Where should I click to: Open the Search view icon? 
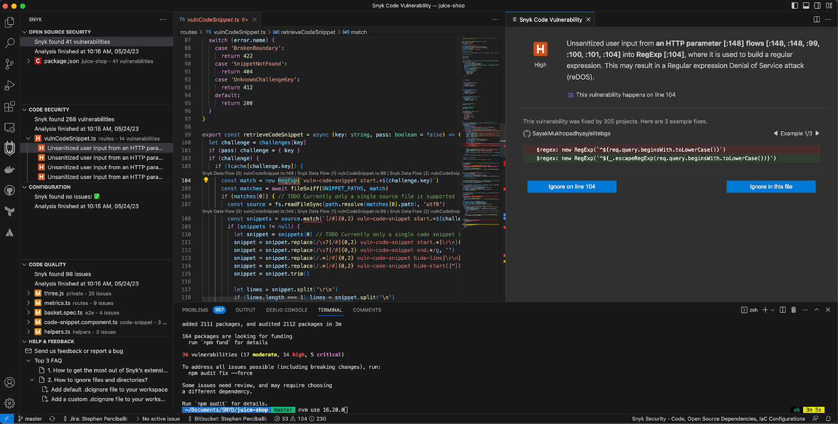point(9,44)
